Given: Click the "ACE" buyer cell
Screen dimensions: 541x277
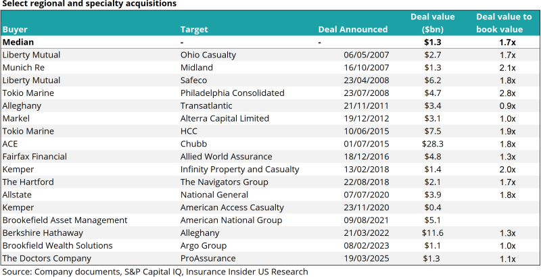Looking at the screenshot, I should (10, 144).
